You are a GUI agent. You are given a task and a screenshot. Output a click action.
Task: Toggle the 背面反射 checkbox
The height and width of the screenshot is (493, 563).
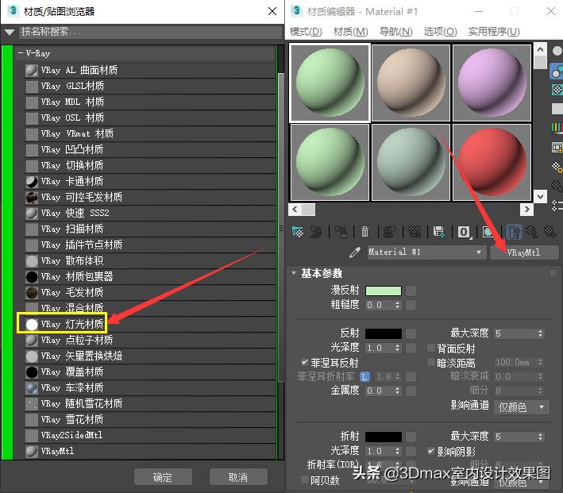(431, 348)
